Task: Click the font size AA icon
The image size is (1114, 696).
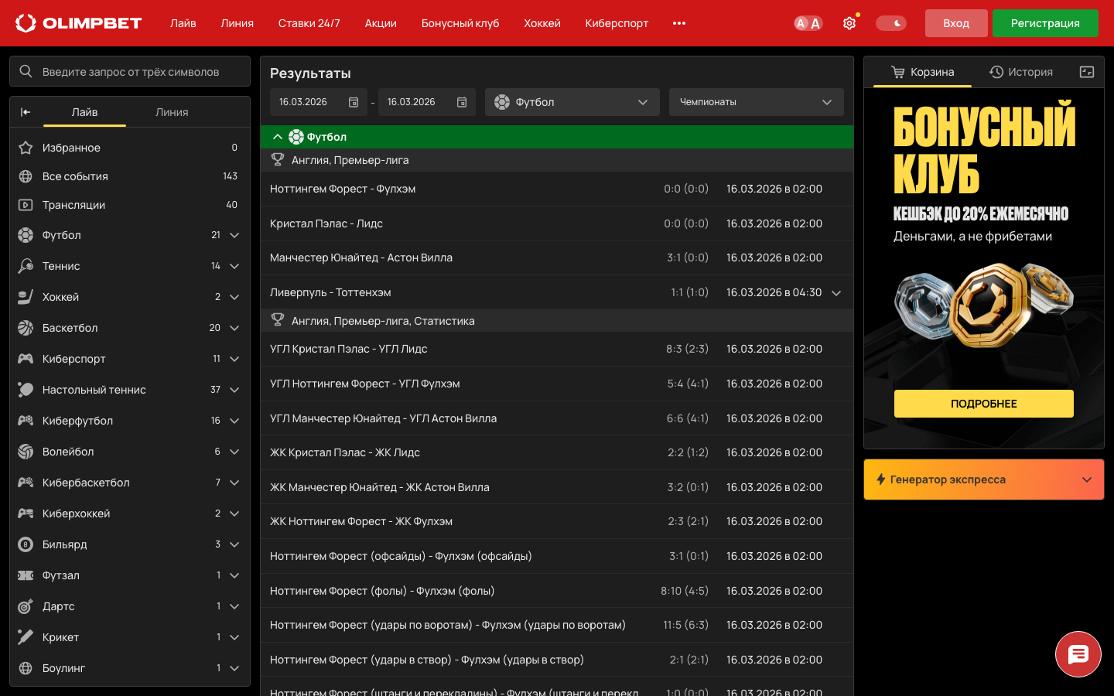Action: click(x=808, y=23)
